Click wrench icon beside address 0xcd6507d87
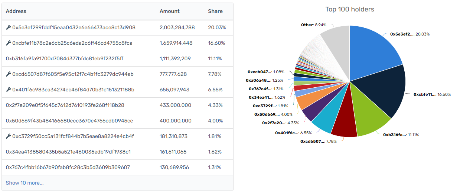 click(9, 74)
